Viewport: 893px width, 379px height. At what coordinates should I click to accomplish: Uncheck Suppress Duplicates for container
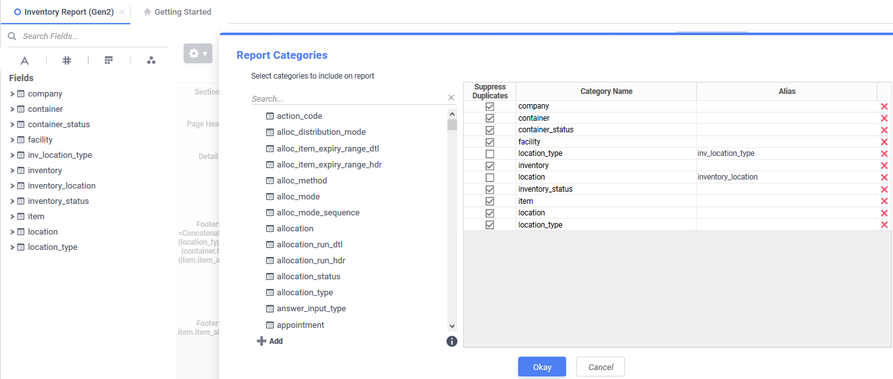click(x=490, y=118)
